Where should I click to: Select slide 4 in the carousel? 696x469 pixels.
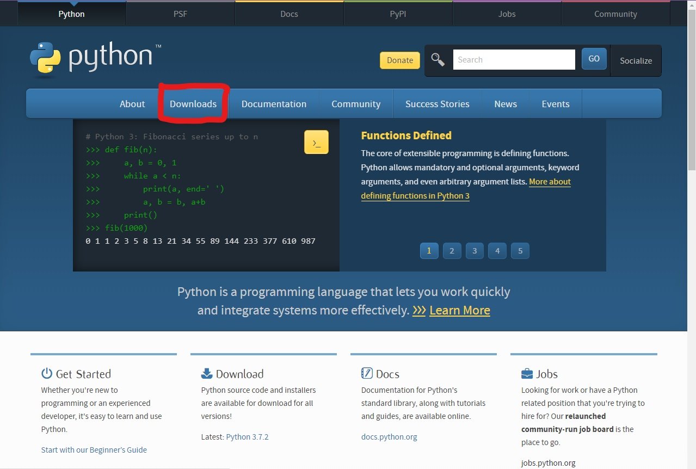click(x=497, y=251)
